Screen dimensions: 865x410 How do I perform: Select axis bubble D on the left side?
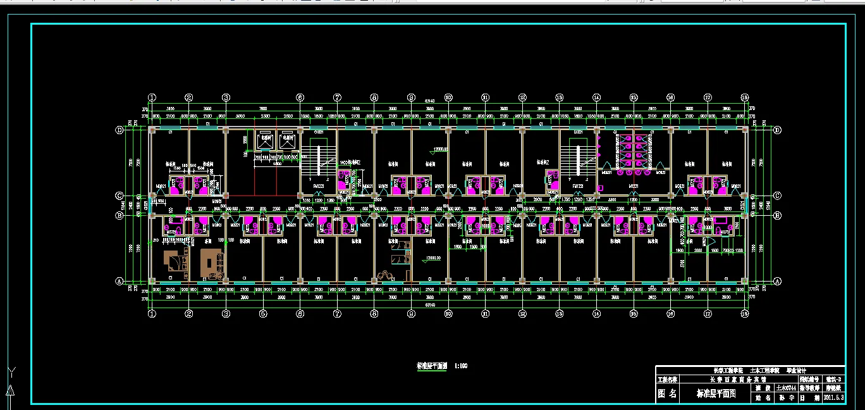tap(118, 130)
